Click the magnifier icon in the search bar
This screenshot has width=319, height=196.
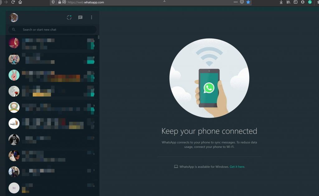pyautogui.click(x=14, y=30)
